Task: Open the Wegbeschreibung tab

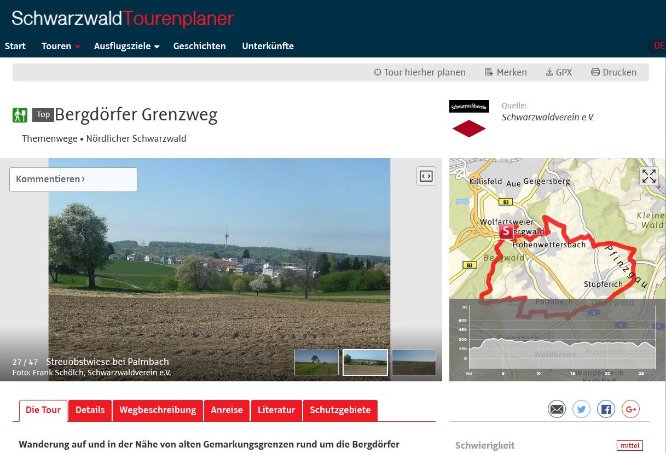Action: (x=158, y=410)
